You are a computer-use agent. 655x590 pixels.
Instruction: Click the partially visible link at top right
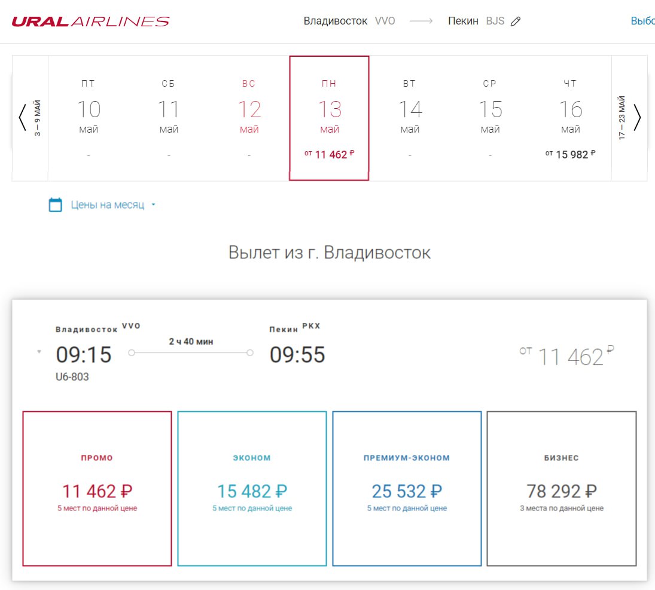(x=643, y=21)
